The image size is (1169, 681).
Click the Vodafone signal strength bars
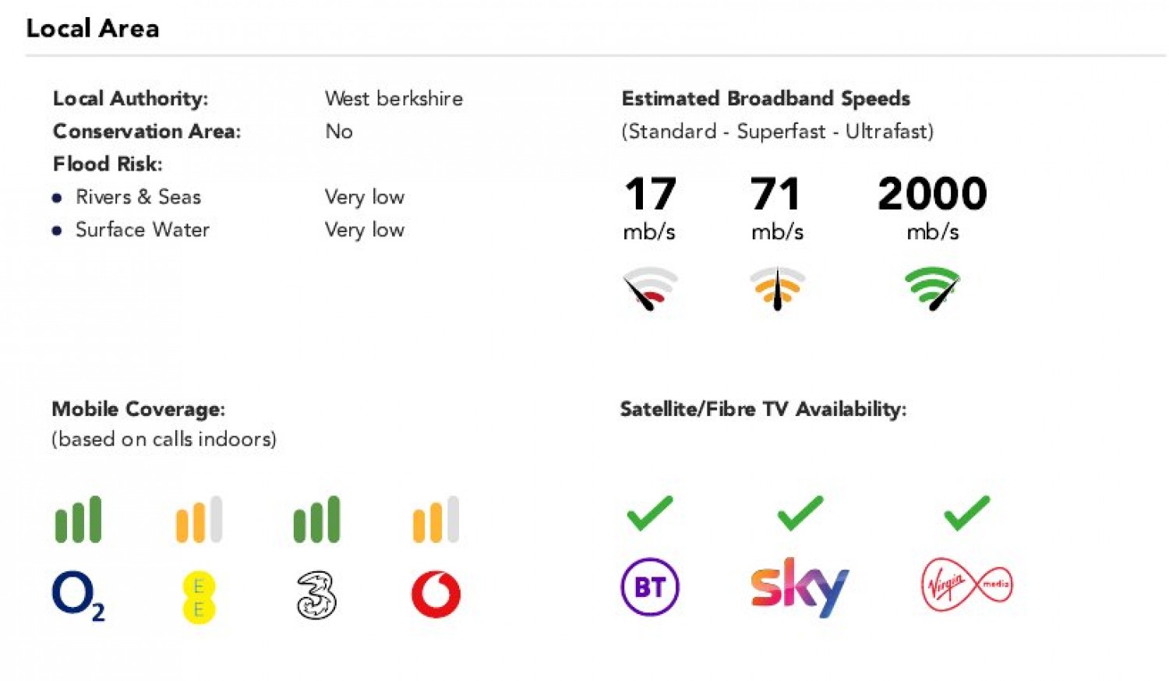[436, 519]
